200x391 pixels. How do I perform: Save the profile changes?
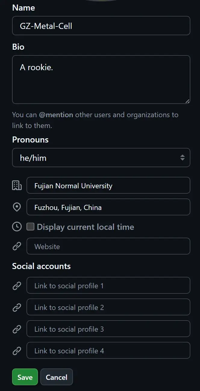tap(25, 377)
